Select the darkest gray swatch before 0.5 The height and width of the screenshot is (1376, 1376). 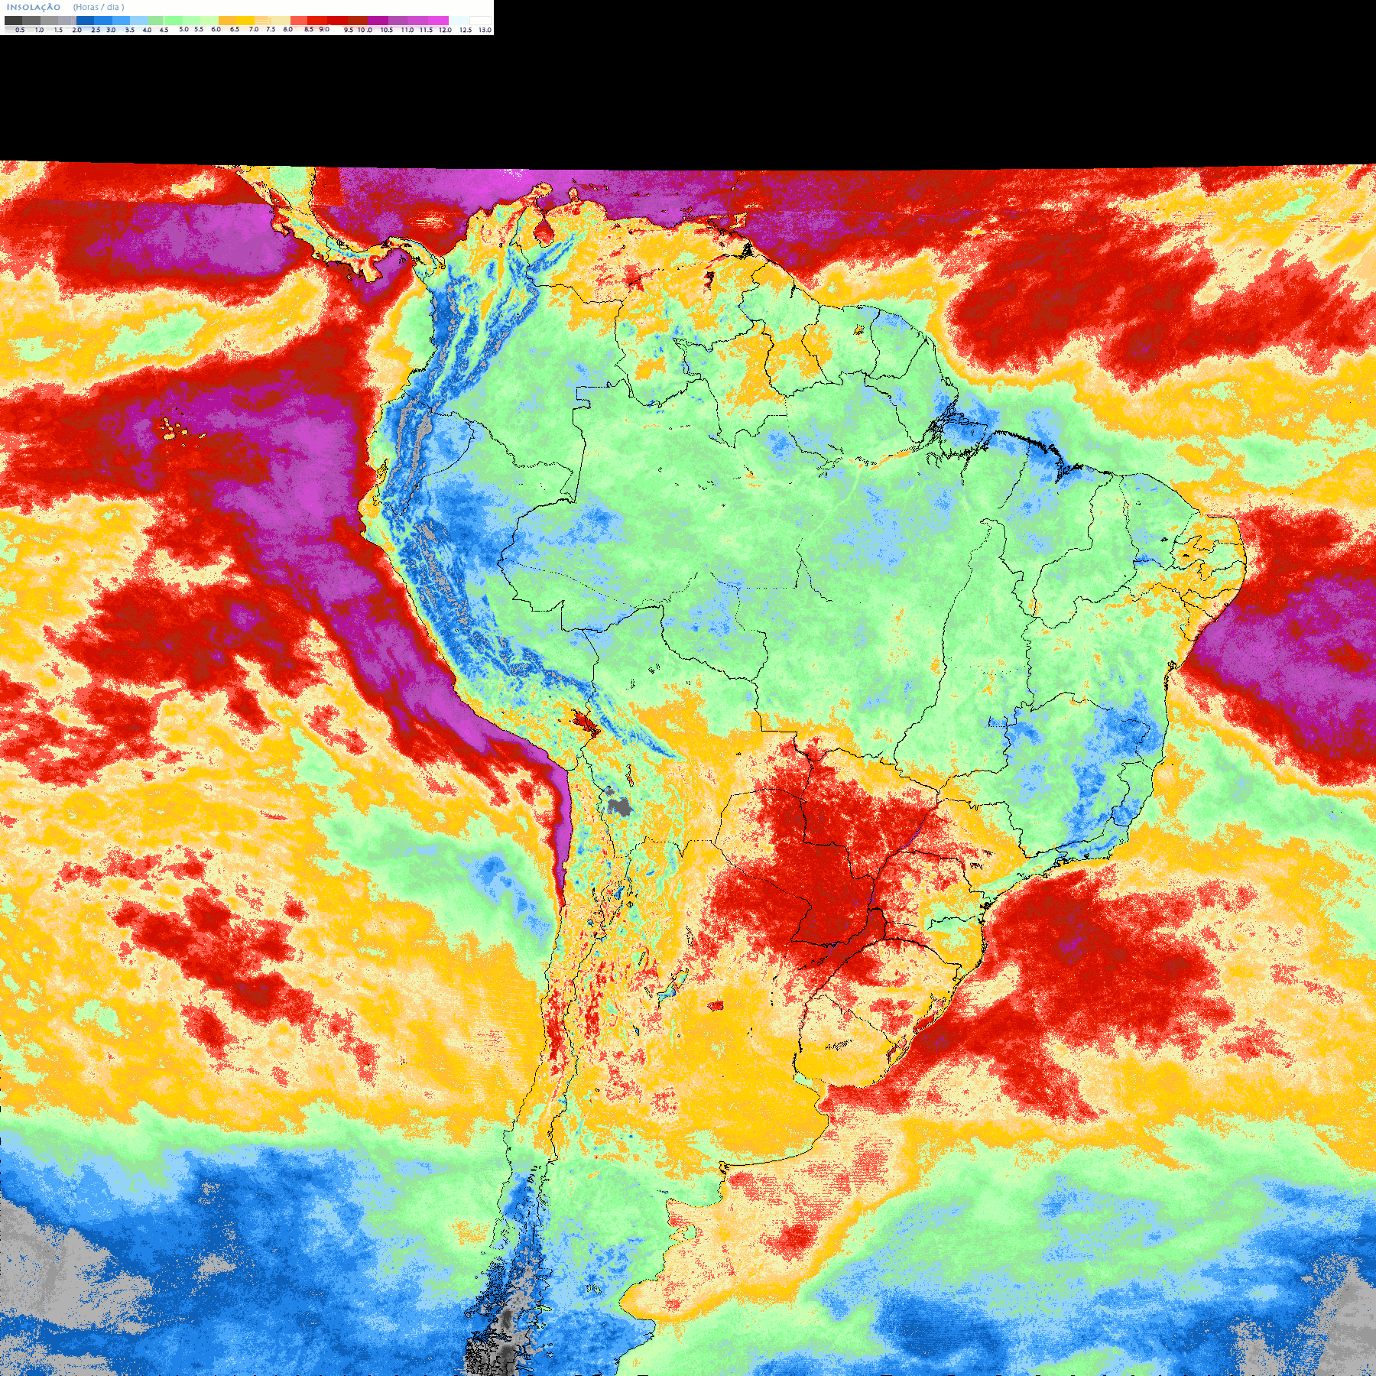[13, 21]
